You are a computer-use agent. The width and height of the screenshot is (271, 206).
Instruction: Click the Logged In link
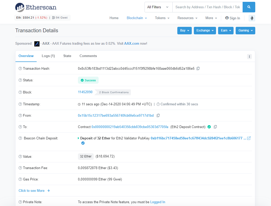pyautogui.click(x=157, y=202)
